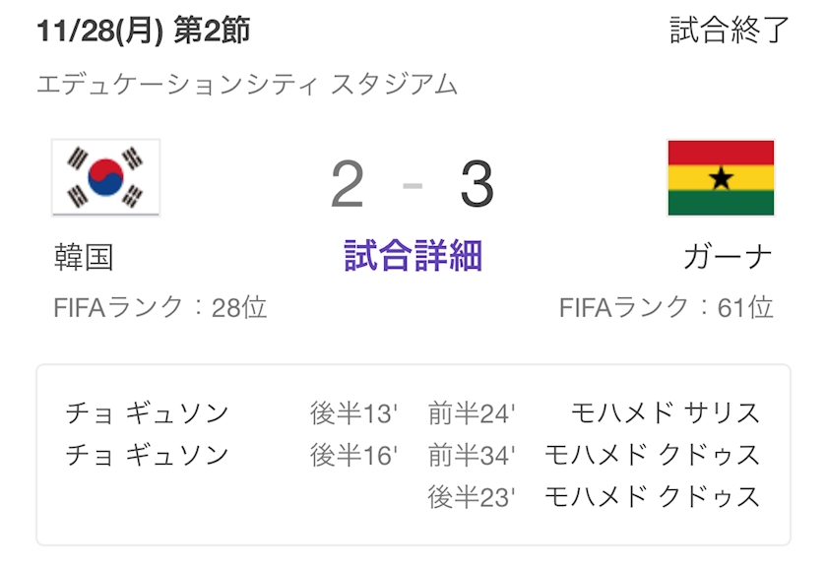Image resolution: width=827 pixels, height=567 pixels.
Task: Click the 試合終了 match status label
Action: pyautogui.click(x=730, y=31)
